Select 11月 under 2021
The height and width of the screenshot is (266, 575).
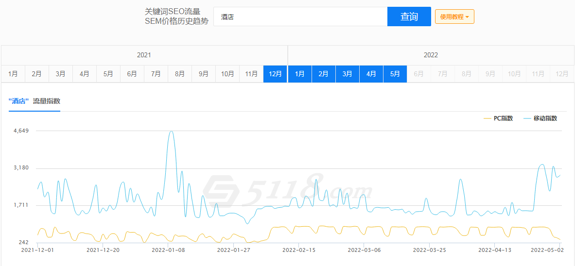[x=251, y=74]
